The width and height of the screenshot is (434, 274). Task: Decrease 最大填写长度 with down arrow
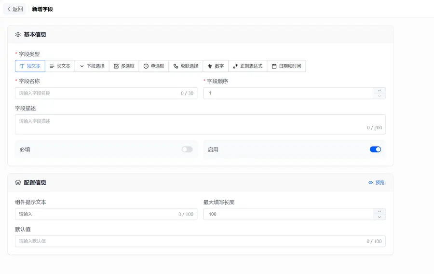[x=380, y=217]
